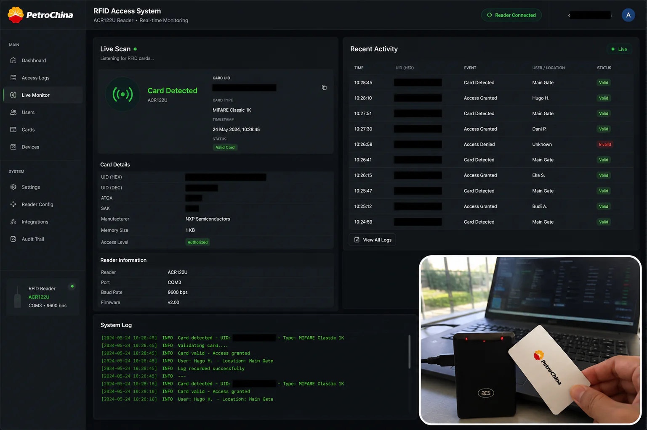Select the Live Monitor menu item

43,95
